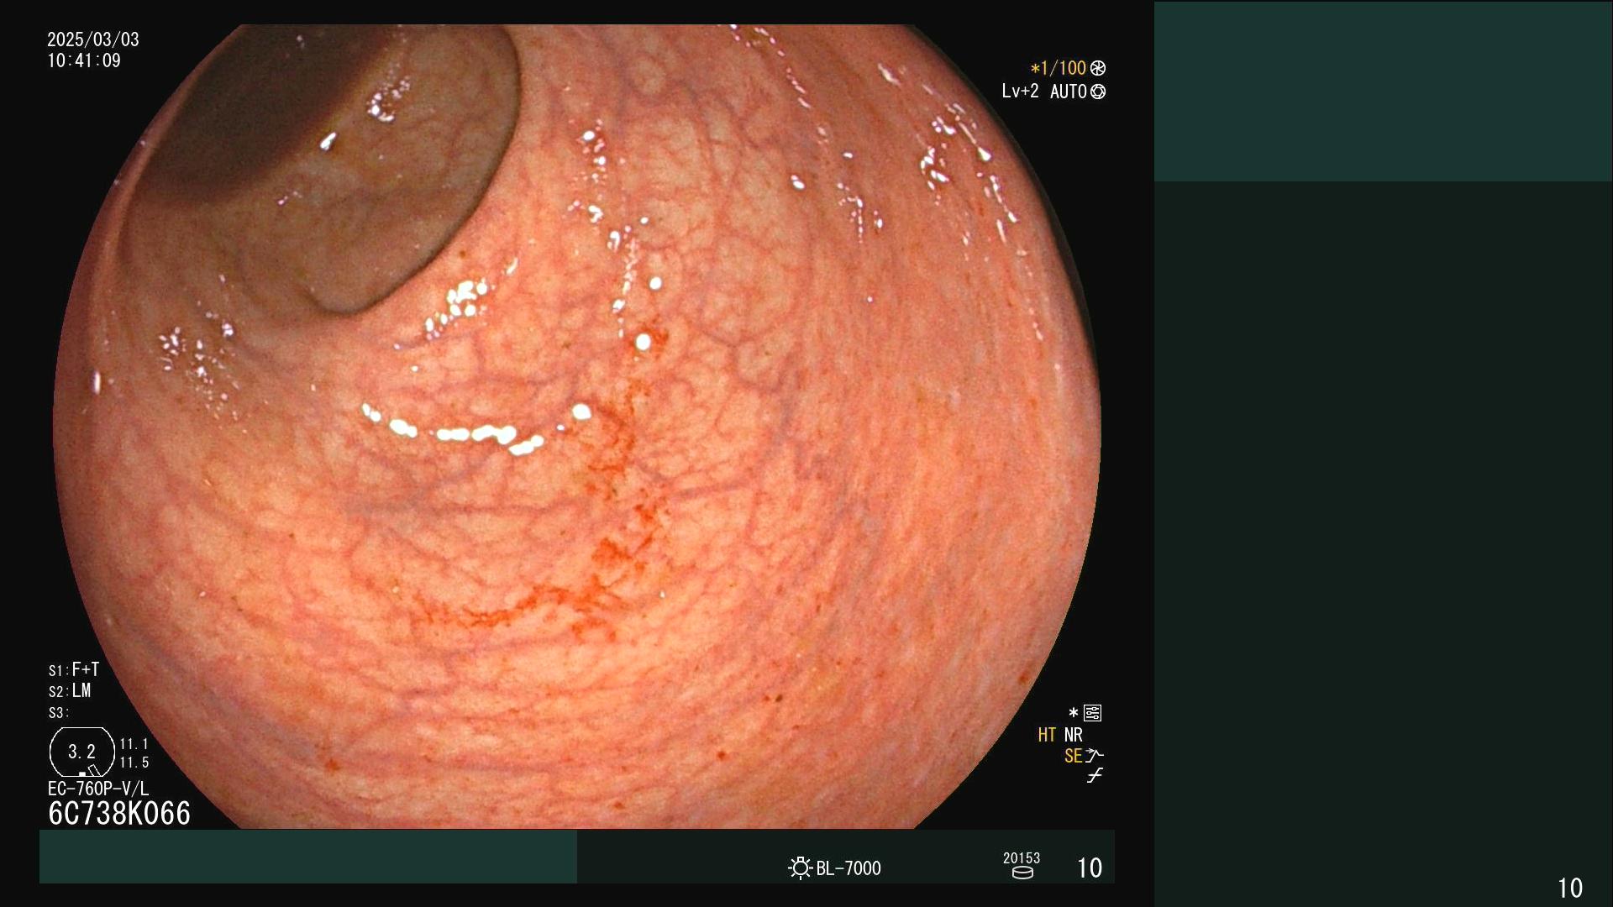Click the AUTO label
The image size is (1613, 907).
[x=1069, y=92]
